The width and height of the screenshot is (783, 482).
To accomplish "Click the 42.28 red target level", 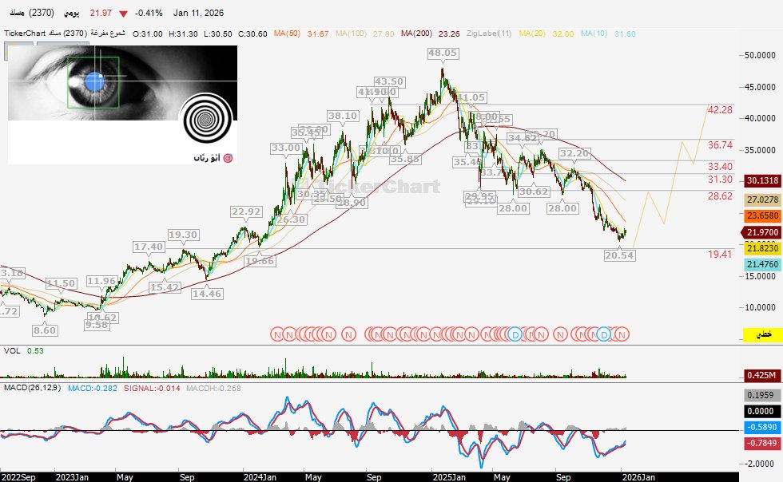I will [x=720, y=110].
